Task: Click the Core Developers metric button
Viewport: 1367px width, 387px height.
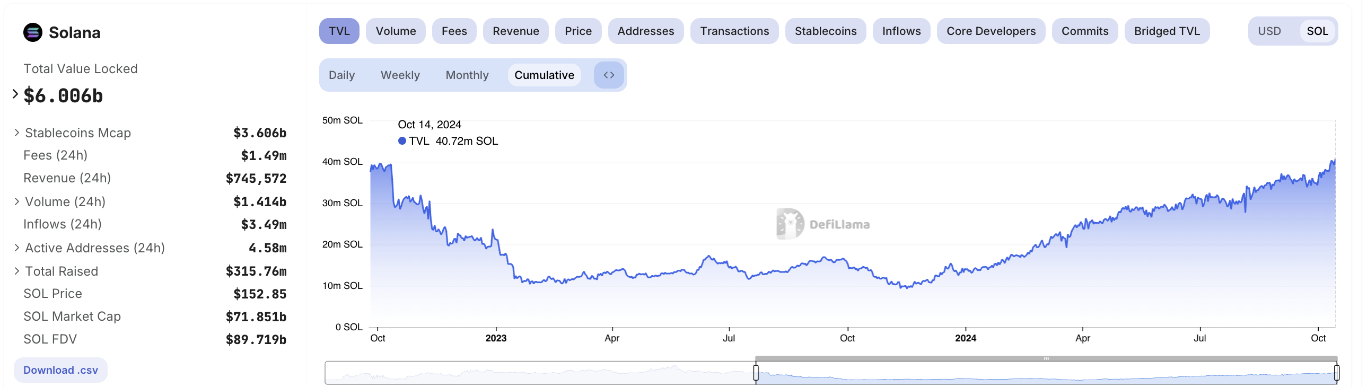Action: click(x=990, y=31)
